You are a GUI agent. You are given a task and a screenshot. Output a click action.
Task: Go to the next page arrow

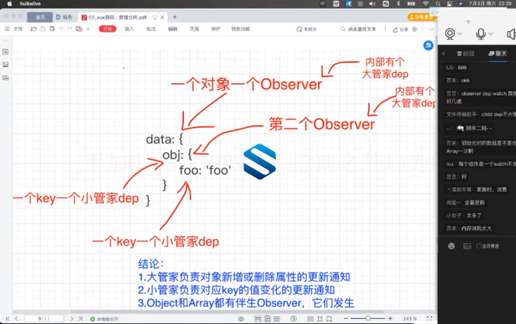click(x=71, y=318)
